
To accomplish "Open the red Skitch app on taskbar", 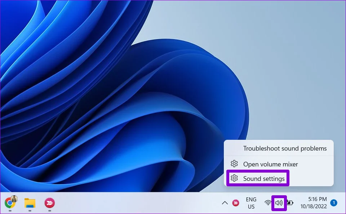I will (x=50, y=203).
